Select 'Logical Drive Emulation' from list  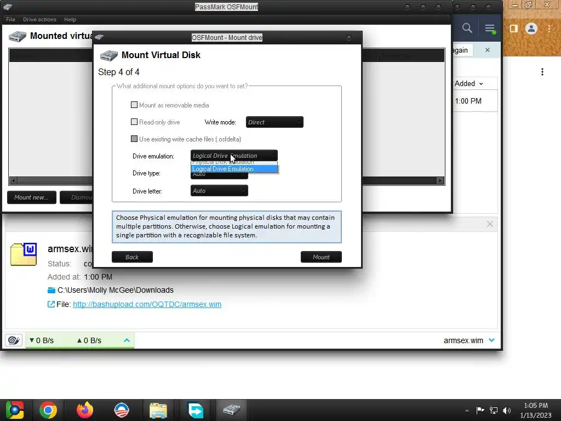click(234, 169)
